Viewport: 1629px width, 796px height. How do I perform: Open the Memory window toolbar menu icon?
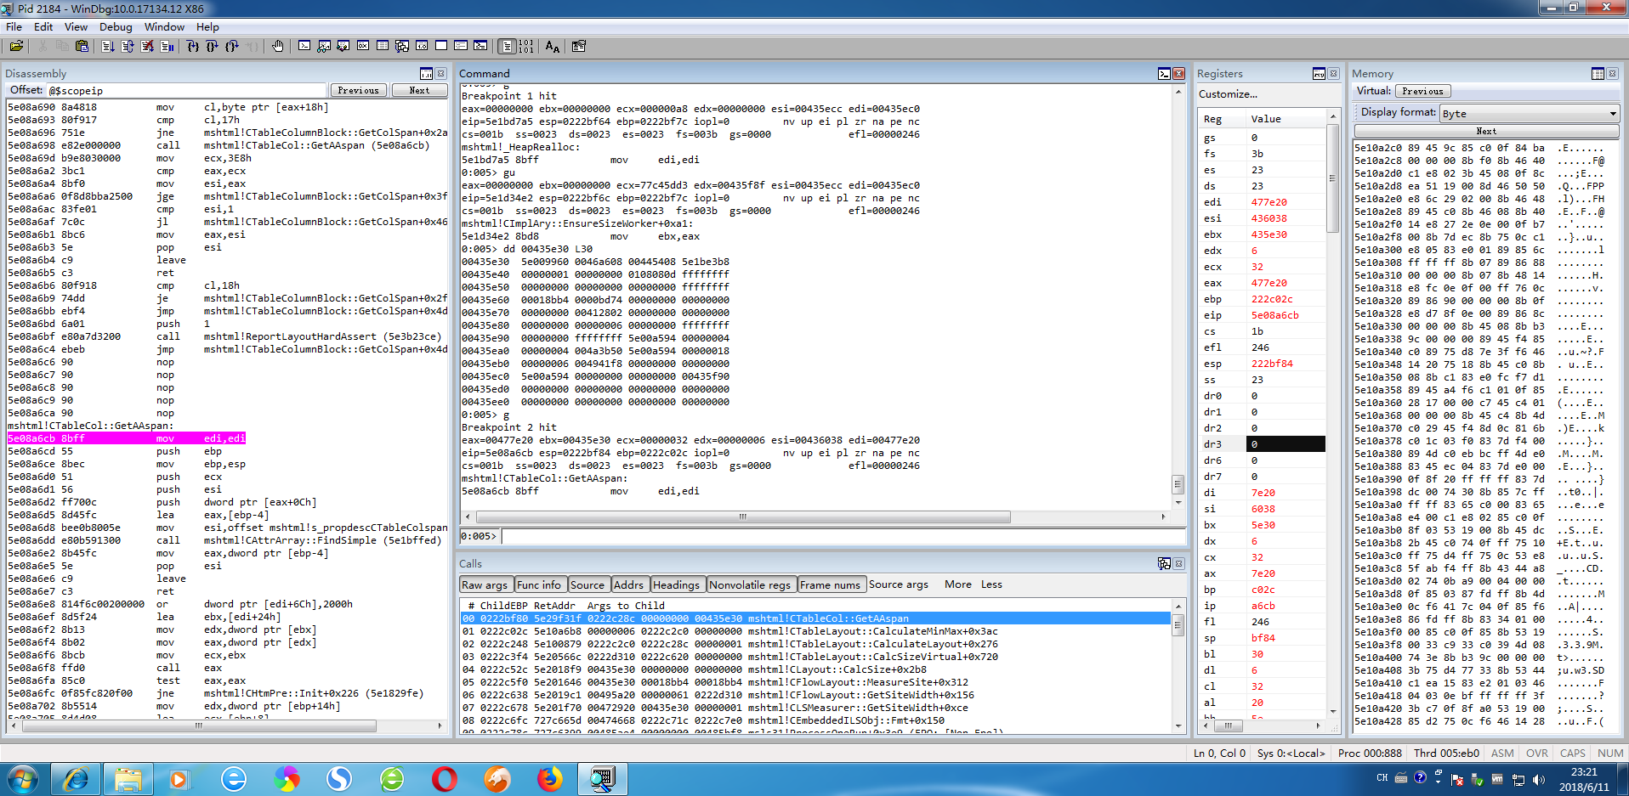[x=1598, y=74]
